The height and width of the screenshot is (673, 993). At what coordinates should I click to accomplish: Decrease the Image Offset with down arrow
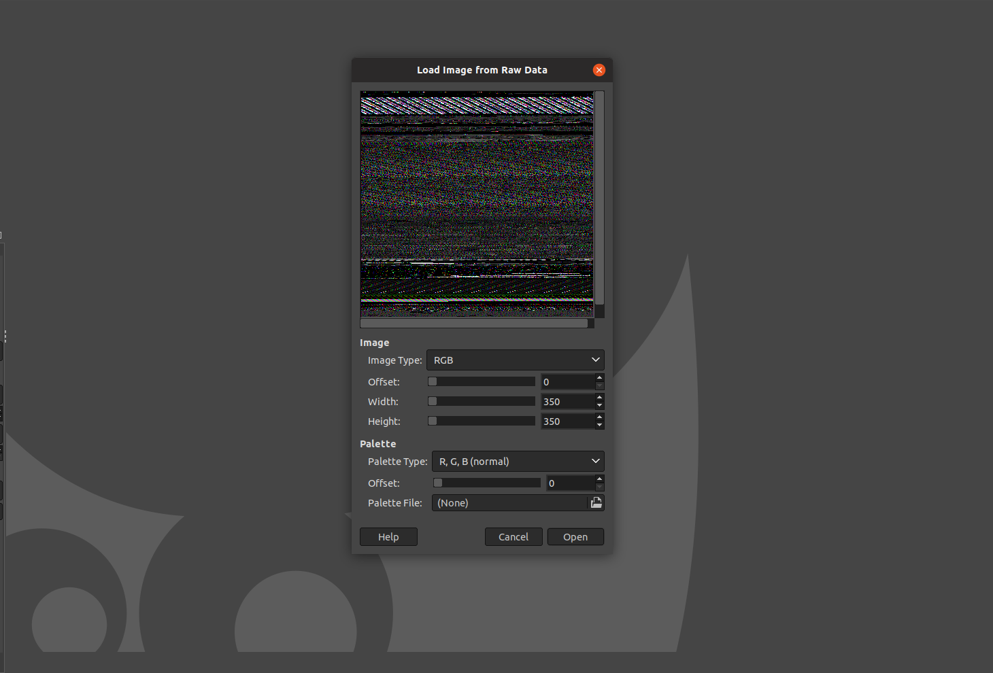tap(599, 386)
